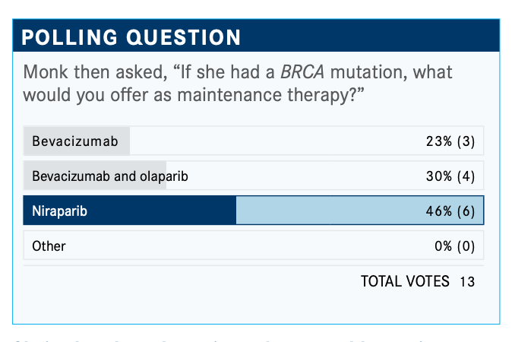Click the word Monk in the question

[x=46, y=72]
